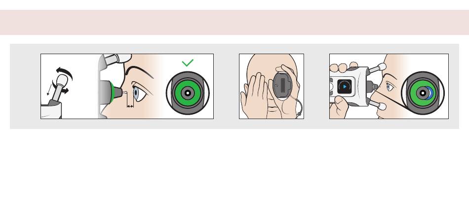The width and height of the screenshot is (469, 219).
Task: Click the small double-headed distance arrow near the eye
Action: coord(130,106)
